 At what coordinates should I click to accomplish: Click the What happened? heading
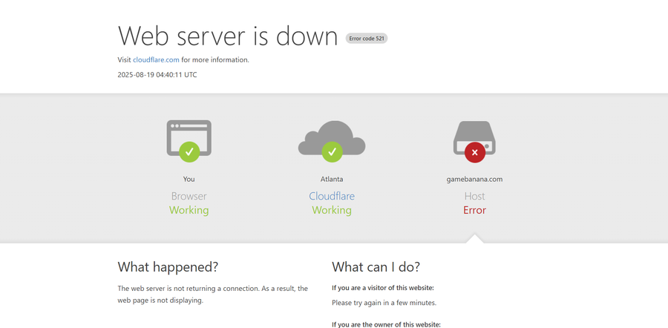click(x=168, y=266)
